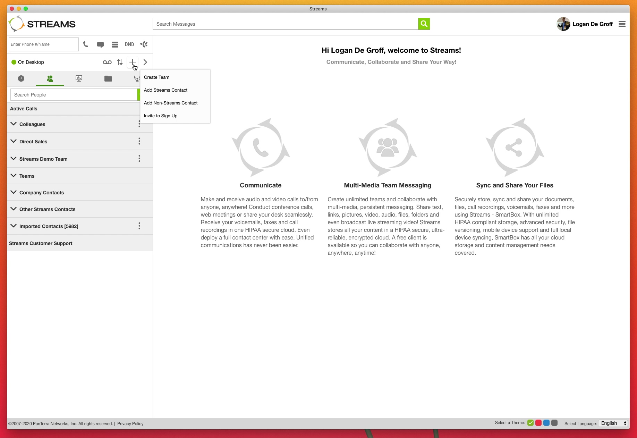
Task: Click the Logan De Groff username
Action: click(x=592, y=24)
